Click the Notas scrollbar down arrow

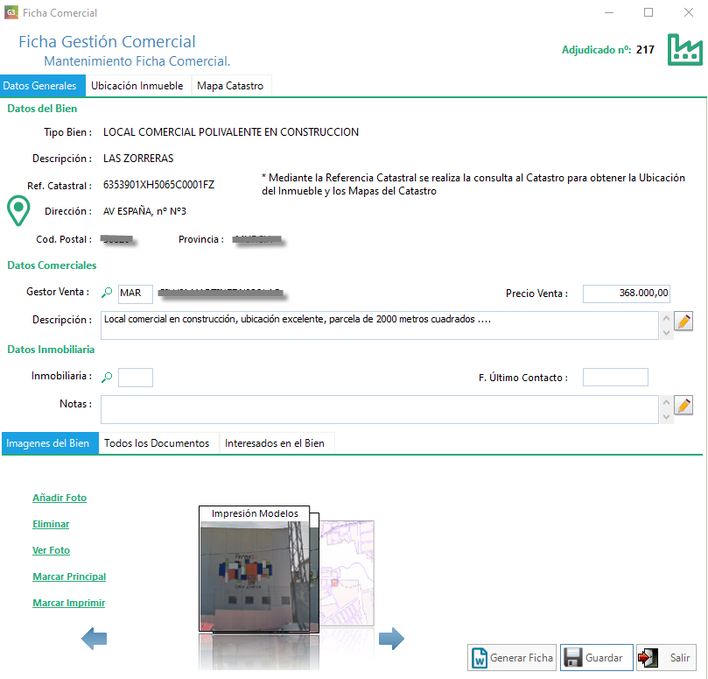(x=666, y=417)
